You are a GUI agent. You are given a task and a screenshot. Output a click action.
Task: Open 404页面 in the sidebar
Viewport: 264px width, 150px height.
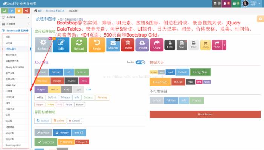[x=9, y=133]
